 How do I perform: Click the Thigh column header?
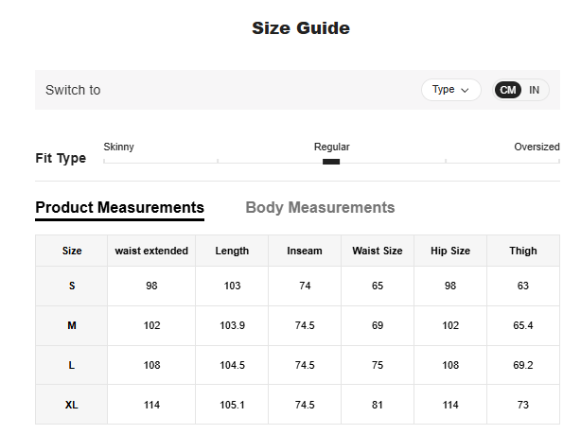pyautogui.click(x=523, y=251)
